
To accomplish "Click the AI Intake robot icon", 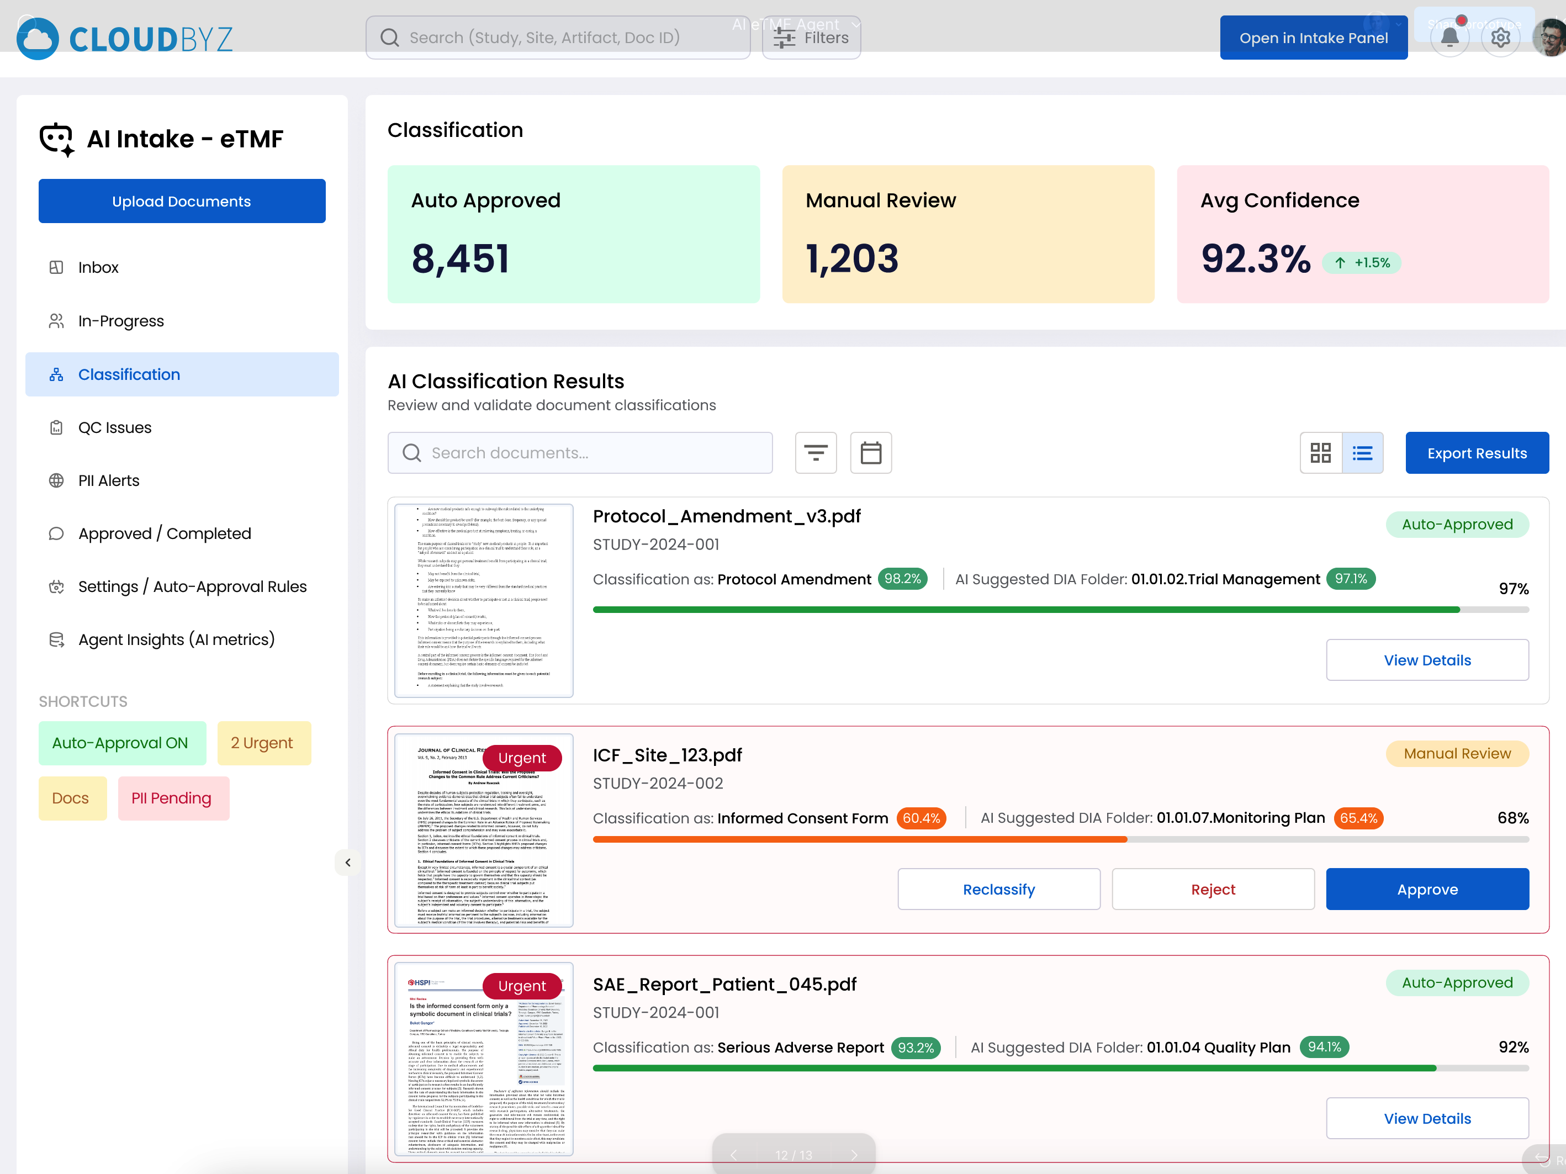I will pos(57,139).
